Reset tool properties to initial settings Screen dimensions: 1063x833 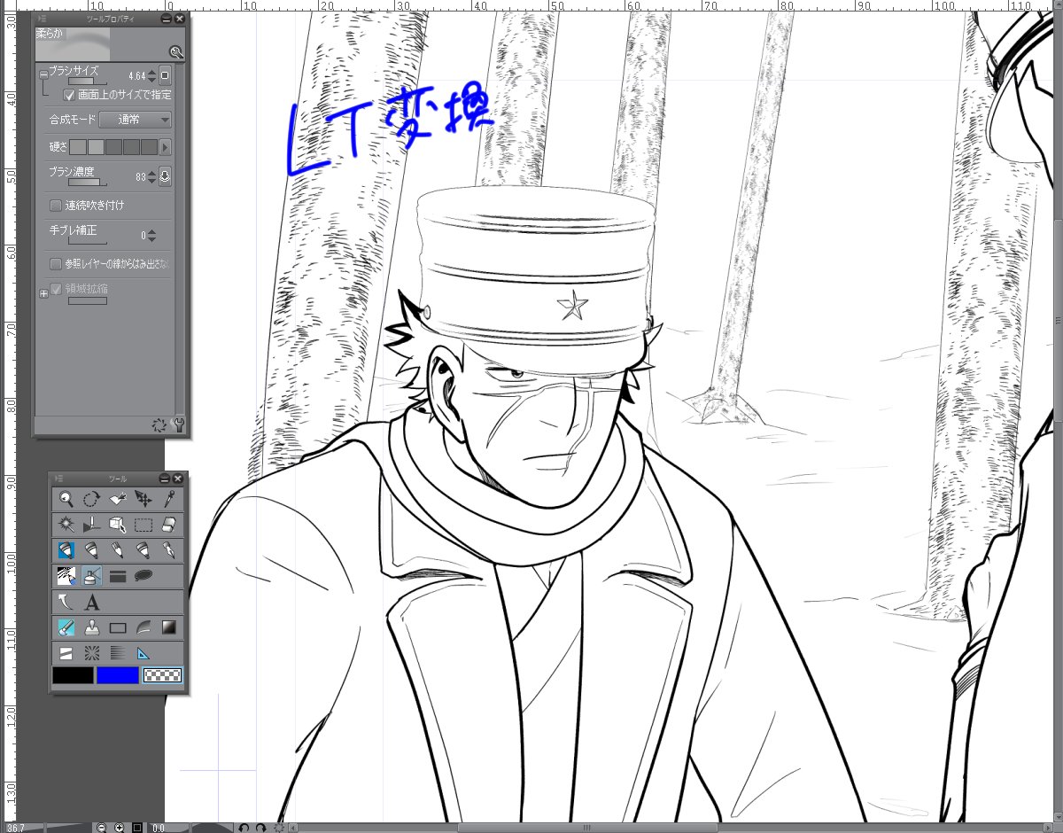point(159,424)
